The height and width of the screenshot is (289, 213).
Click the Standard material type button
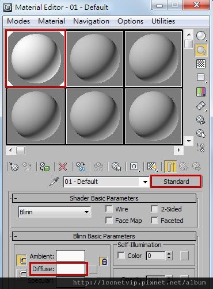[x=176, y=182]
